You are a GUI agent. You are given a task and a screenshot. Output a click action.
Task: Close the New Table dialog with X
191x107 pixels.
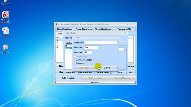pos(126,33)
